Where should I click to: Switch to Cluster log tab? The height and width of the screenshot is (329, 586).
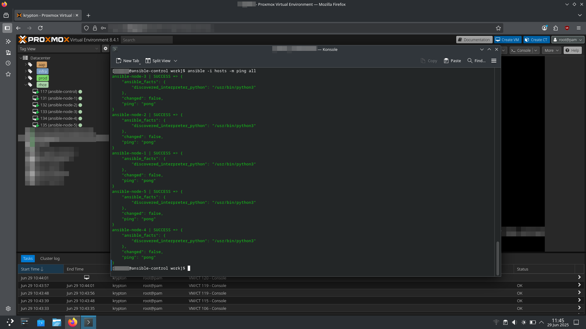pos(50,258)
